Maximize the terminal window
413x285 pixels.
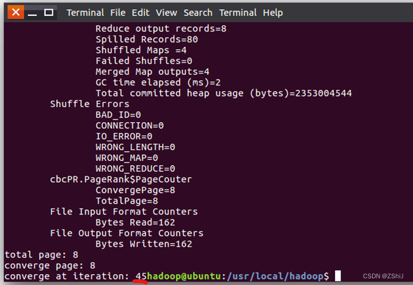pyautogui.click(x=49, y=12)
